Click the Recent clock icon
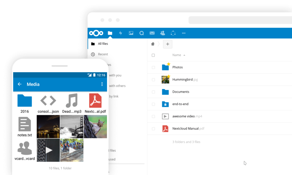The width and height of the screenshot is (292, 175). point(93,54)
